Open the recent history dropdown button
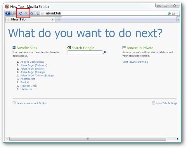The width and height of the screenshot is (187, 148). pos(37,13)
